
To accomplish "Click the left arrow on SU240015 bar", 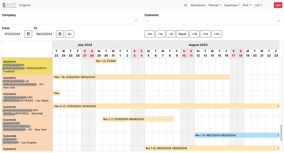I will (x=54, y=77).
